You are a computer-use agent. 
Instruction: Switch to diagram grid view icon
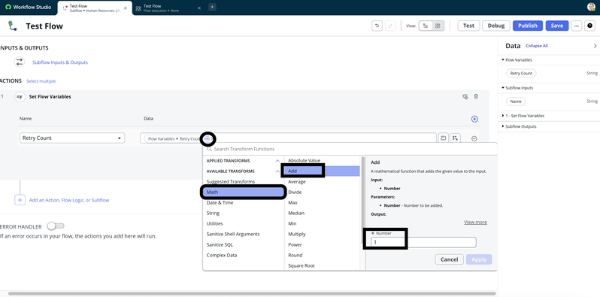pyautogui.click(x=438, y=26)
